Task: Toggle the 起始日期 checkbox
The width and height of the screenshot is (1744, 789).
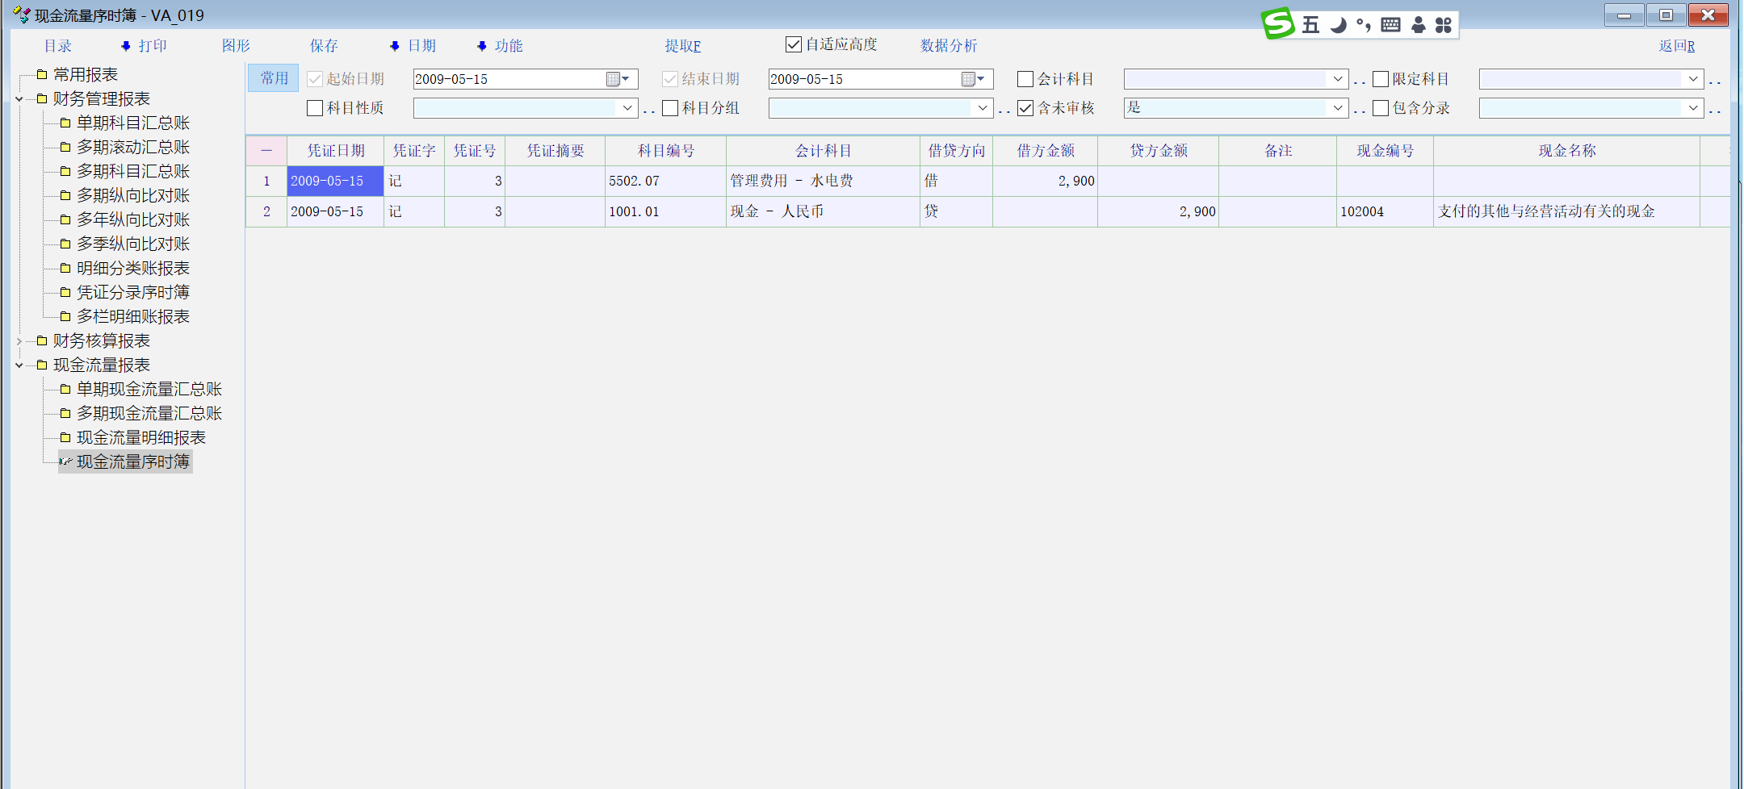Action: point(315,79)
